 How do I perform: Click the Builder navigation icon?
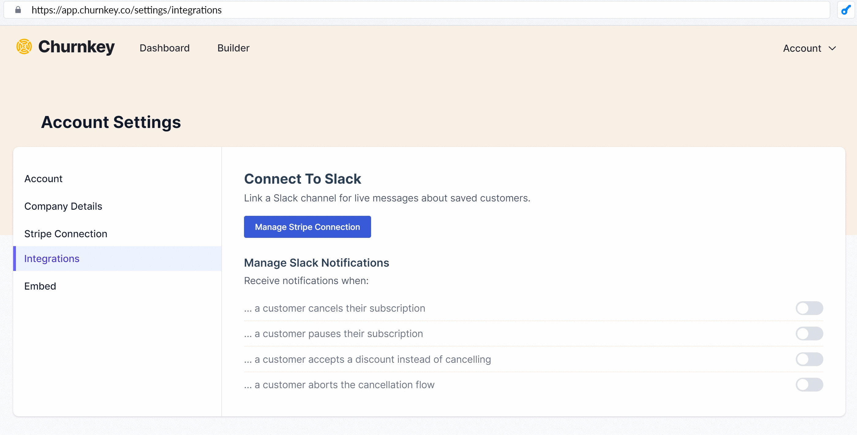pos(234,48)
